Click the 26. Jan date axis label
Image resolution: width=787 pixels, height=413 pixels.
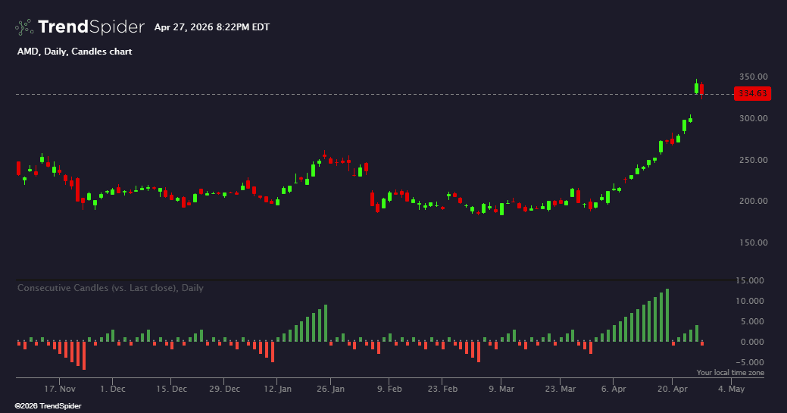pos(331,389)
